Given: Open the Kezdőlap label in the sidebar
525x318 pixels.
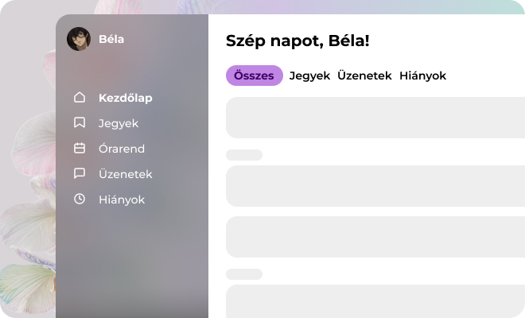Looking at the screenshot, I should coord(125,98).
